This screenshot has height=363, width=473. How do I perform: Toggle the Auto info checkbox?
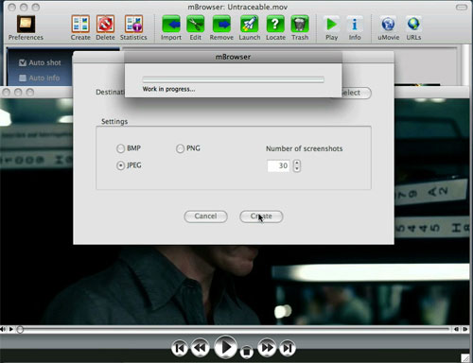[x=23, y=78]
